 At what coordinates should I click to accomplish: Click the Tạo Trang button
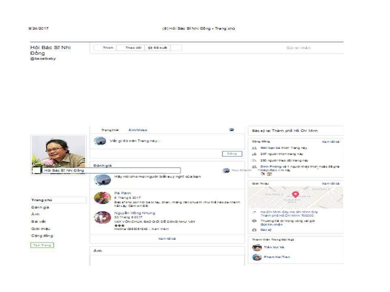[42, 245]
